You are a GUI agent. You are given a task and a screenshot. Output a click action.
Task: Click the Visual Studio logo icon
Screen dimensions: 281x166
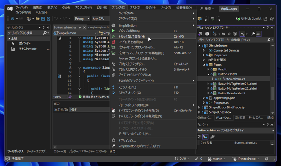[10, 9]
